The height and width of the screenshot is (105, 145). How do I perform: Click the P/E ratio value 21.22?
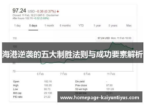point(47,97)
